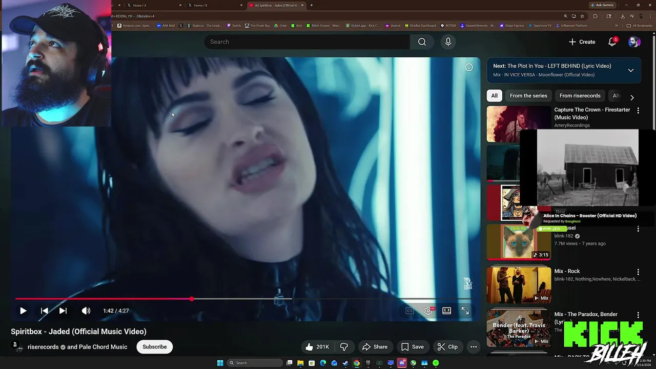Open the Twitch bookmark
Image resolution: width=656 pixels, height=369 pixels.
point(234,26)
